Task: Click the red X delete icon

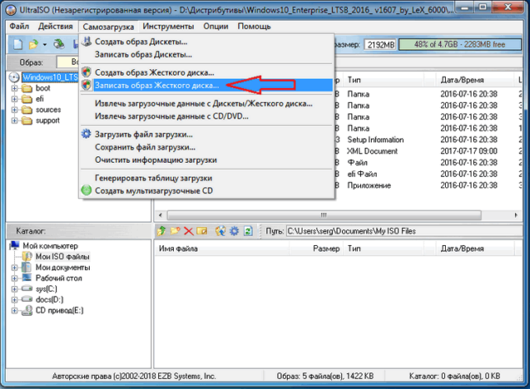Action: [189, 231]
